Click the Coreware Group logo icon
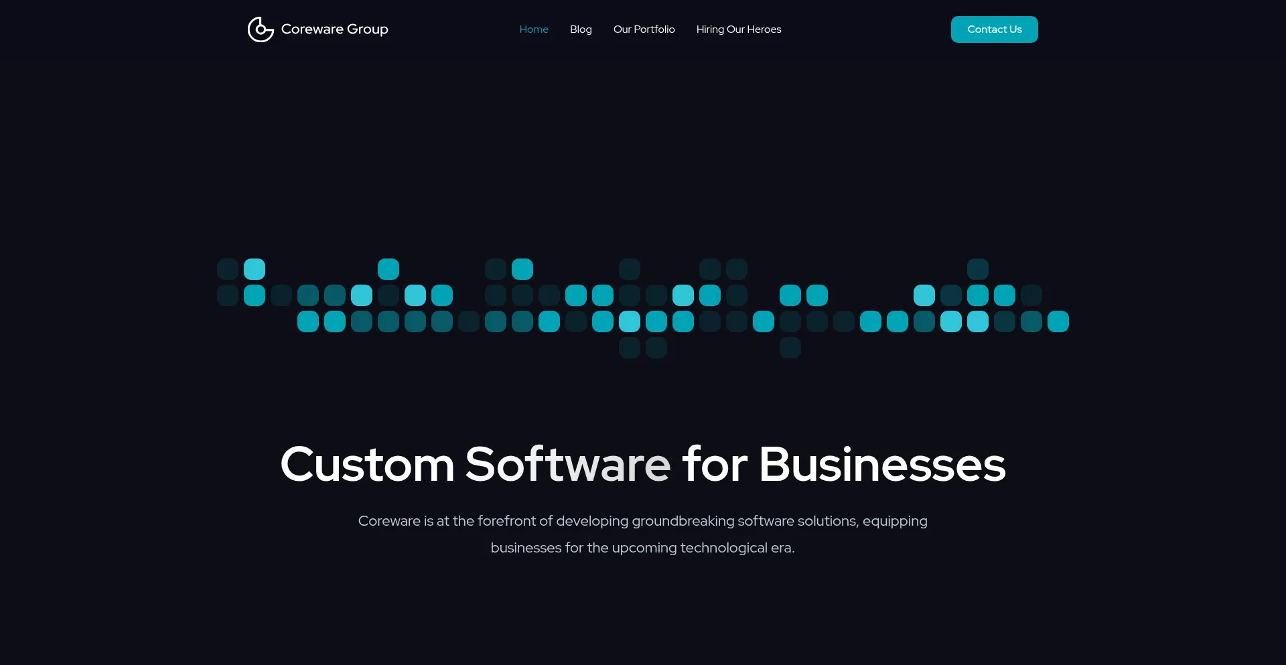The height and width of the screenshot is (665, 1286). pos(261,29)
